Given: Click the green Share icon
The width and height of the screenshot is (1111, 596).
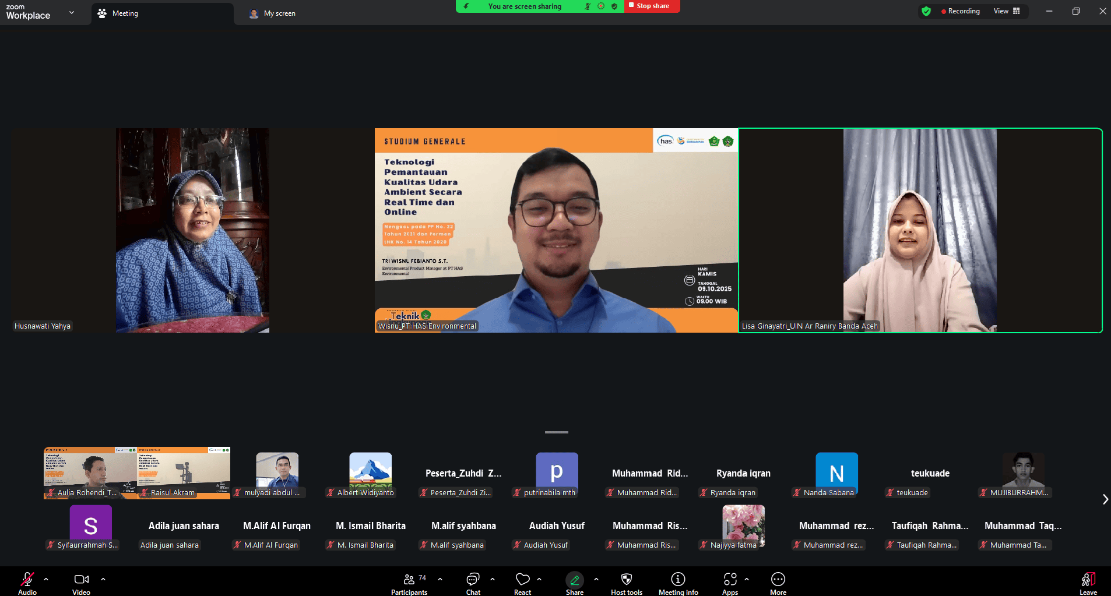Looking at the screenshot, I should point(574,579).
